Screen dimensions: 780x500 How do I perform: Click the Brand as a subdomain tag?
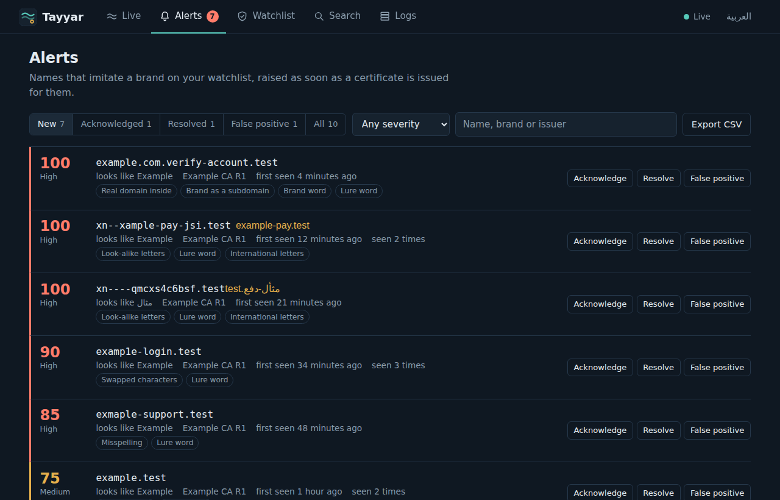click(x=227, y=191)
